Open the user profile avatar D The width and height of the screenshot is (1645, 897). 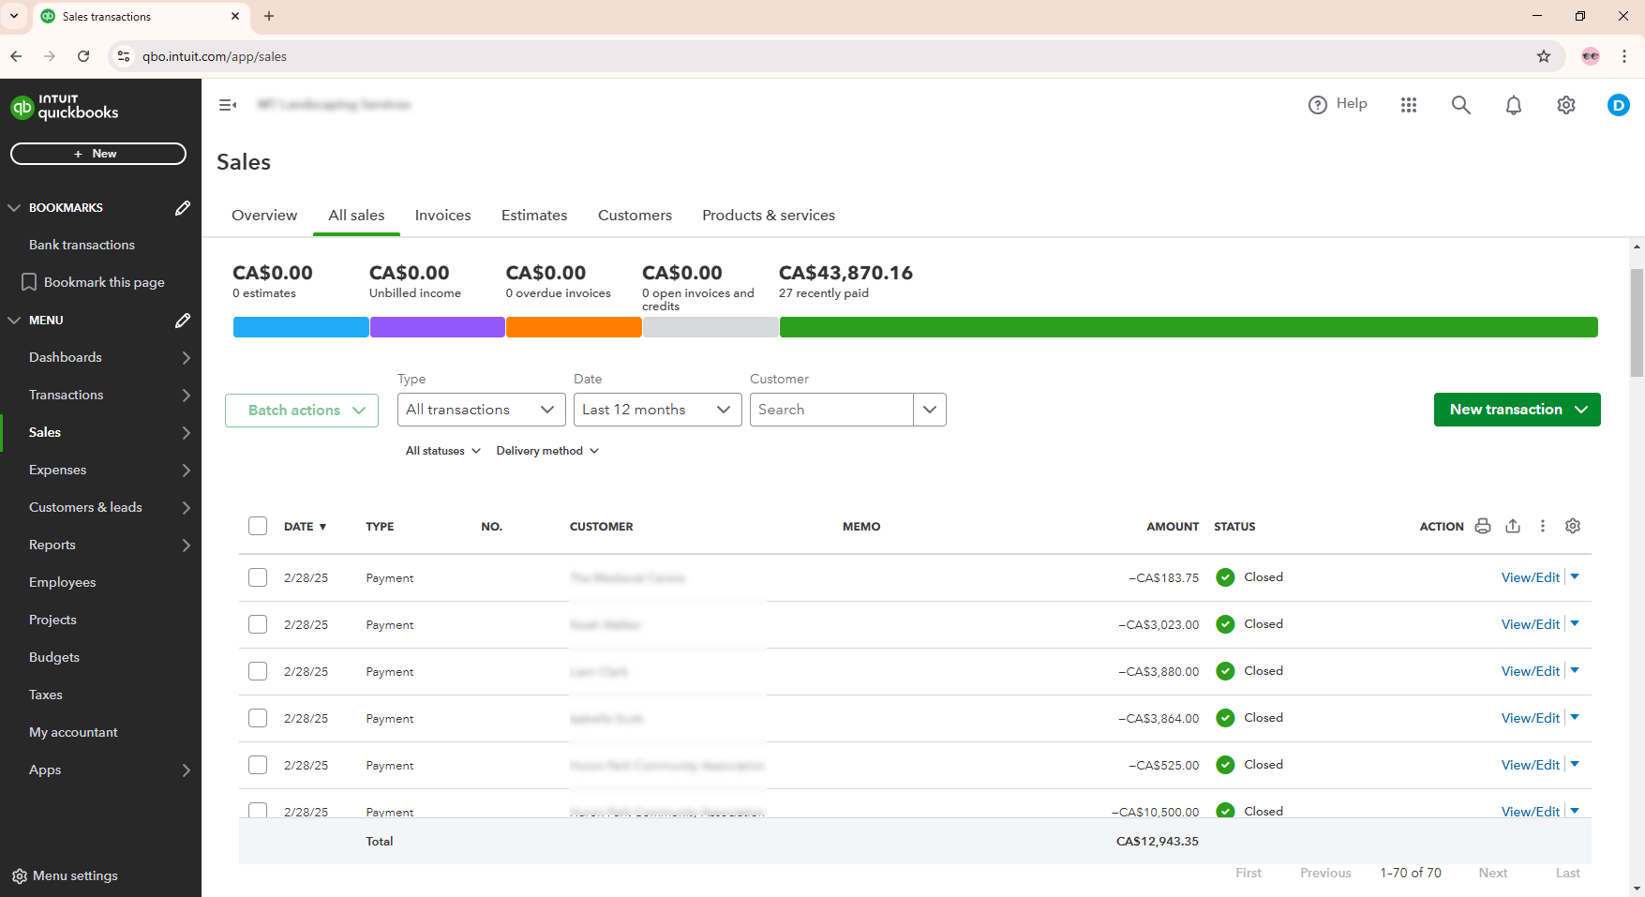(x=1619, y=105)
